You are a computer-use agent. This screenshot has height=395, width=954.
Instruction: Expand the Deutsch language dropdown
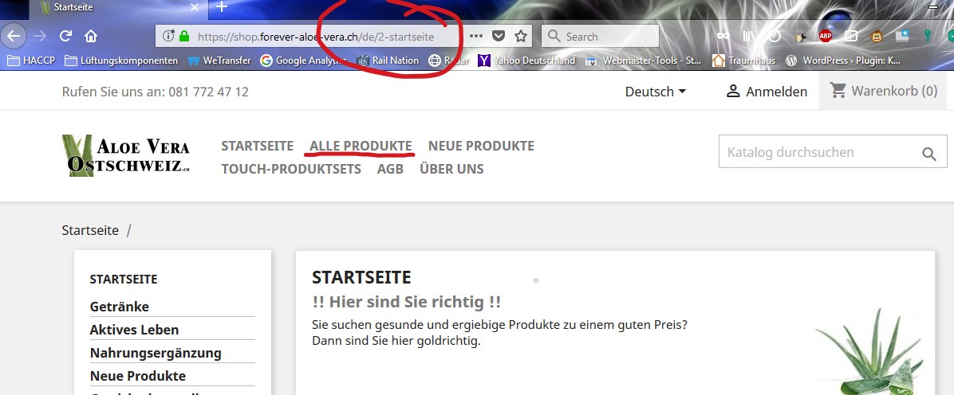pyautogui.click(x=655, y=92)
